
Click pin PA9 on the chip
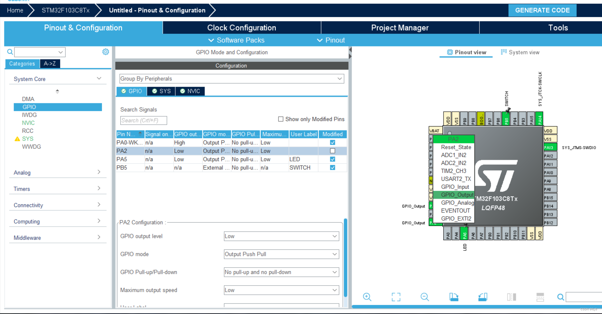550,181
